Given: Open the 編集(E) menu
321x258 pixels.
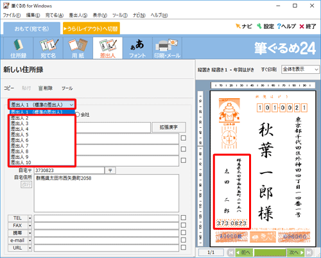Looking at the screenshot, I should coord(33,15).
